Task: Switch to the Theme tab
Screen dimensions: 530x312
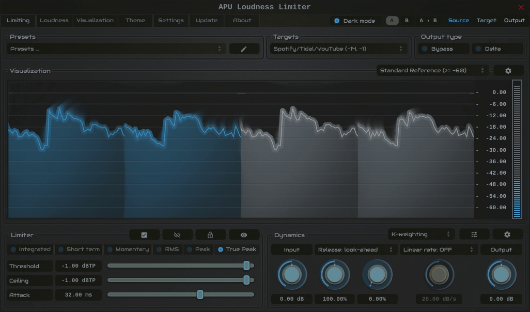Action: (135, 20)
